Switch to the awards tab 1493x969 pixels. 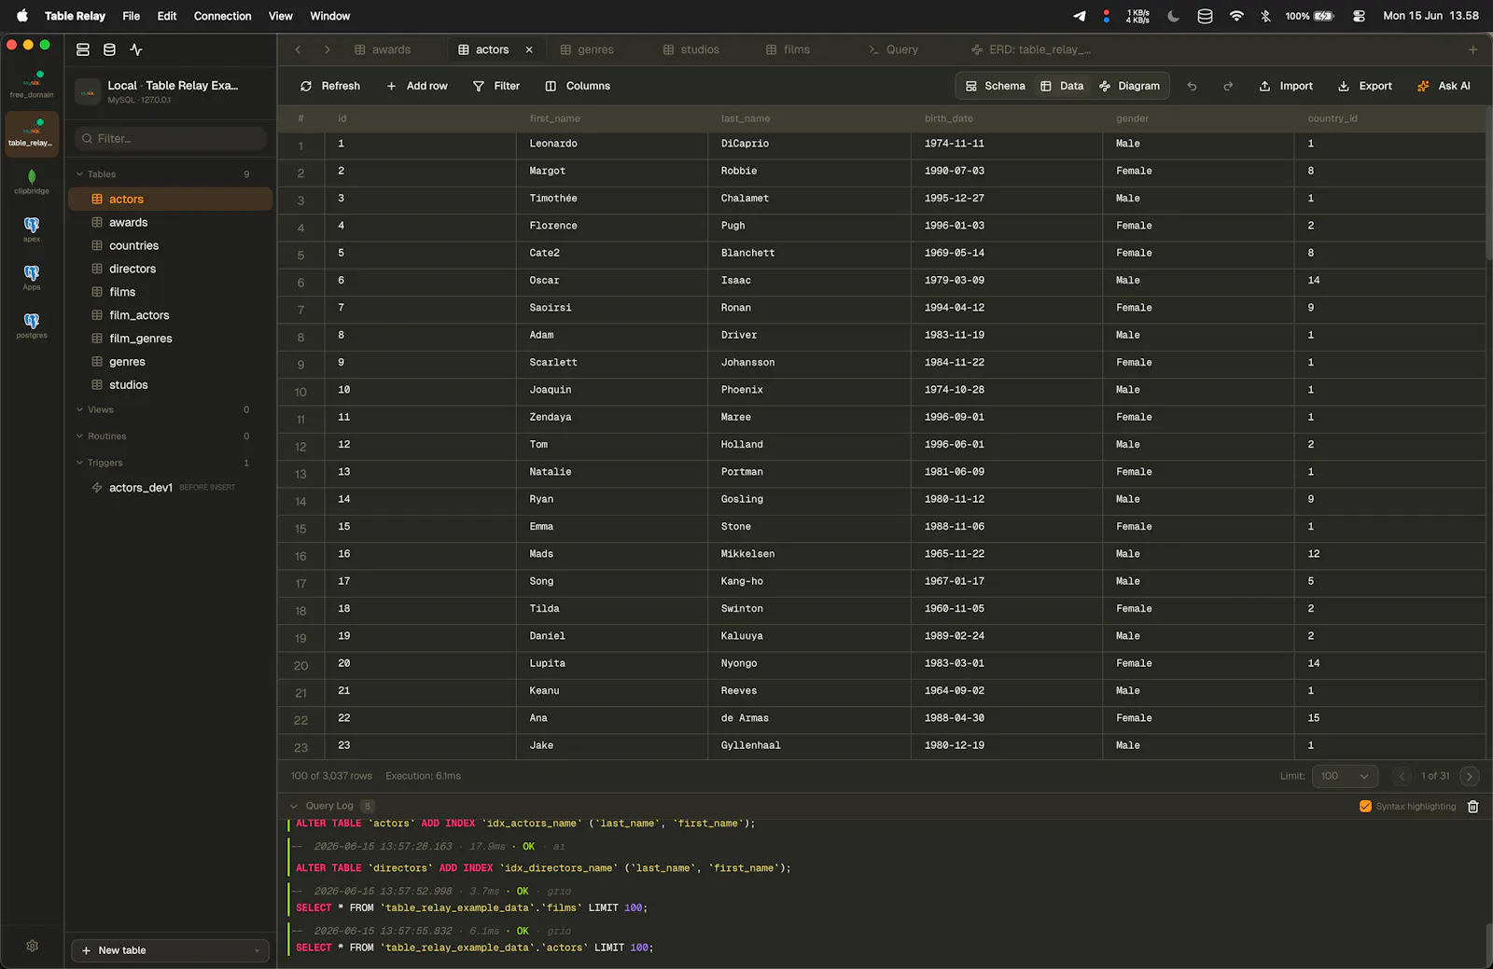pos(383,49)
